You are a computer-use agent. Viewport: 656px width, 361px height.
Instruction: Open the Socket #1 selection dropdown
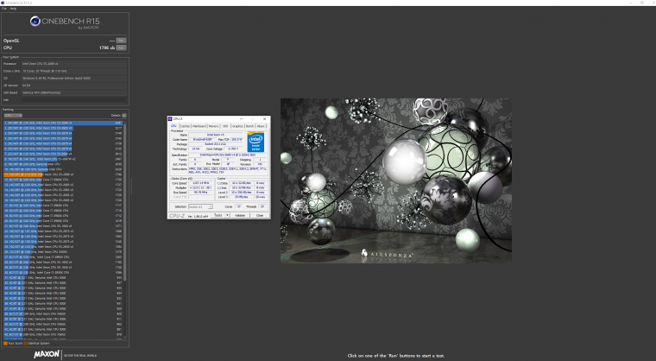coord(200,207)
